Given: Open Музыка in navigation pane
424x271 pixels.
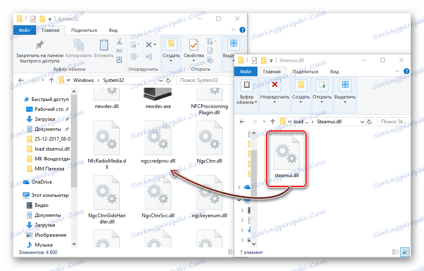Looking at the screenshot, I should pyautogui.click(x=40, y=245).
